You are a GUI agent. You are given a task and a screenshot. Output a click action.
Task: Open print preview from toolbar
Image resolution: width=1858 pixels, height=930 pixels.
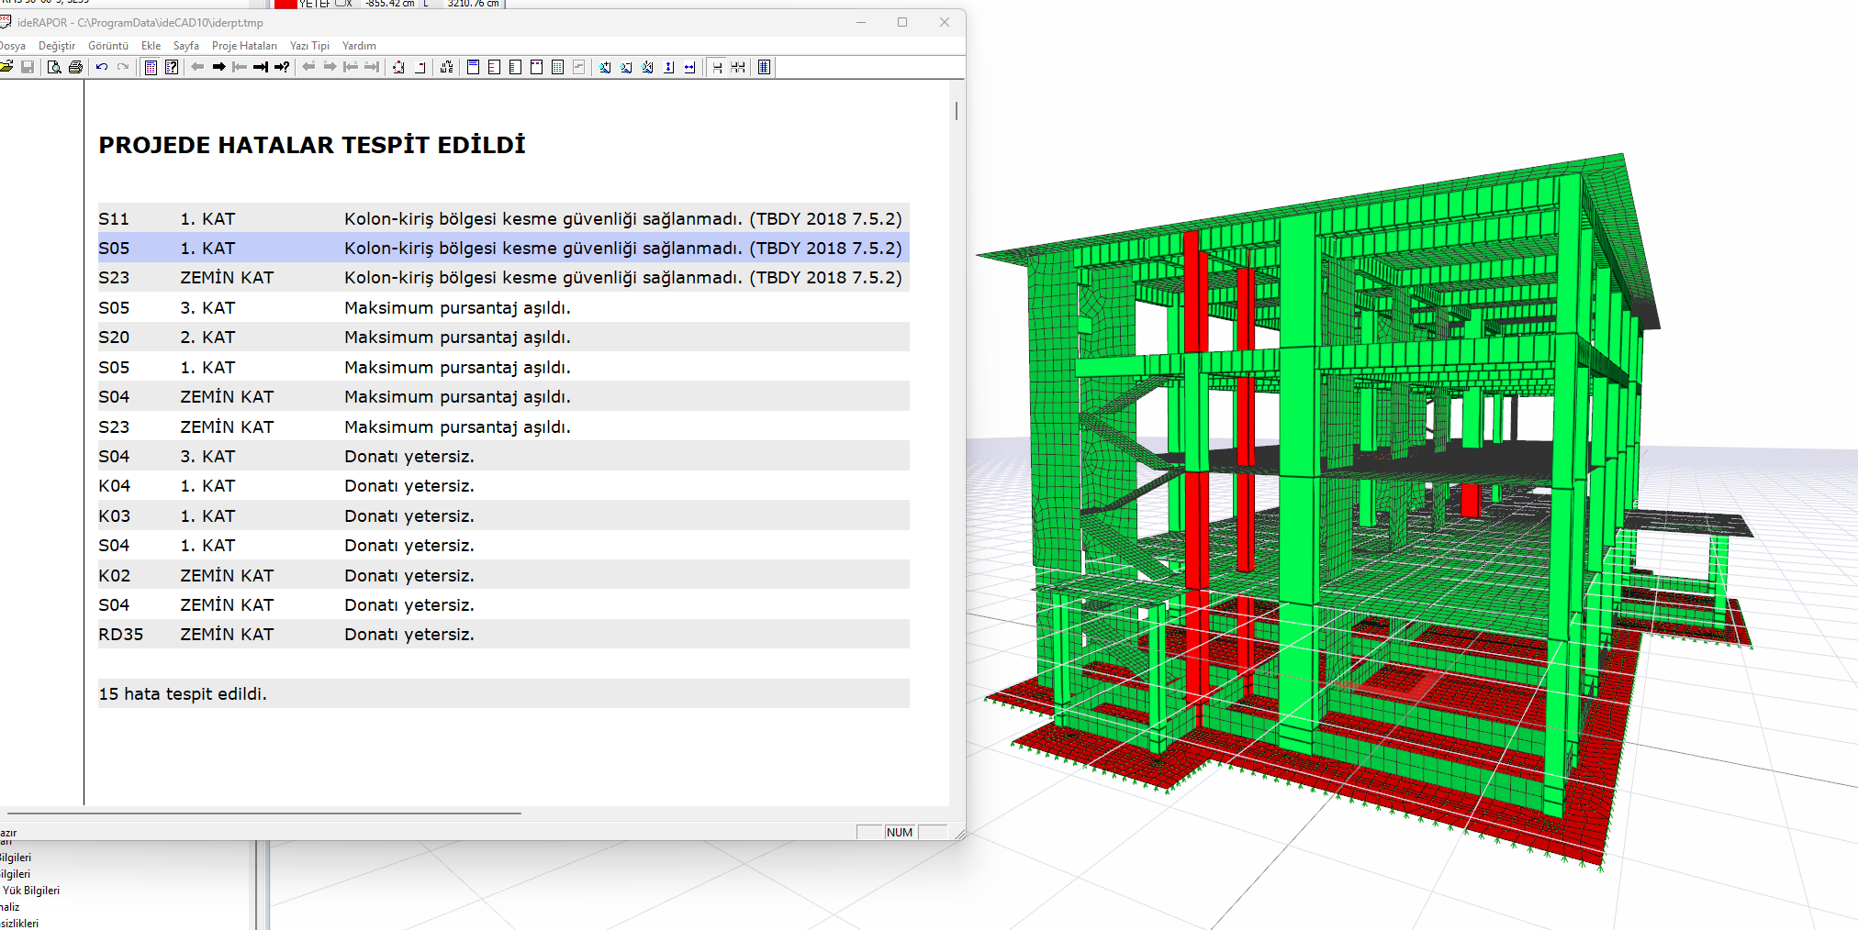coord(54,67)
